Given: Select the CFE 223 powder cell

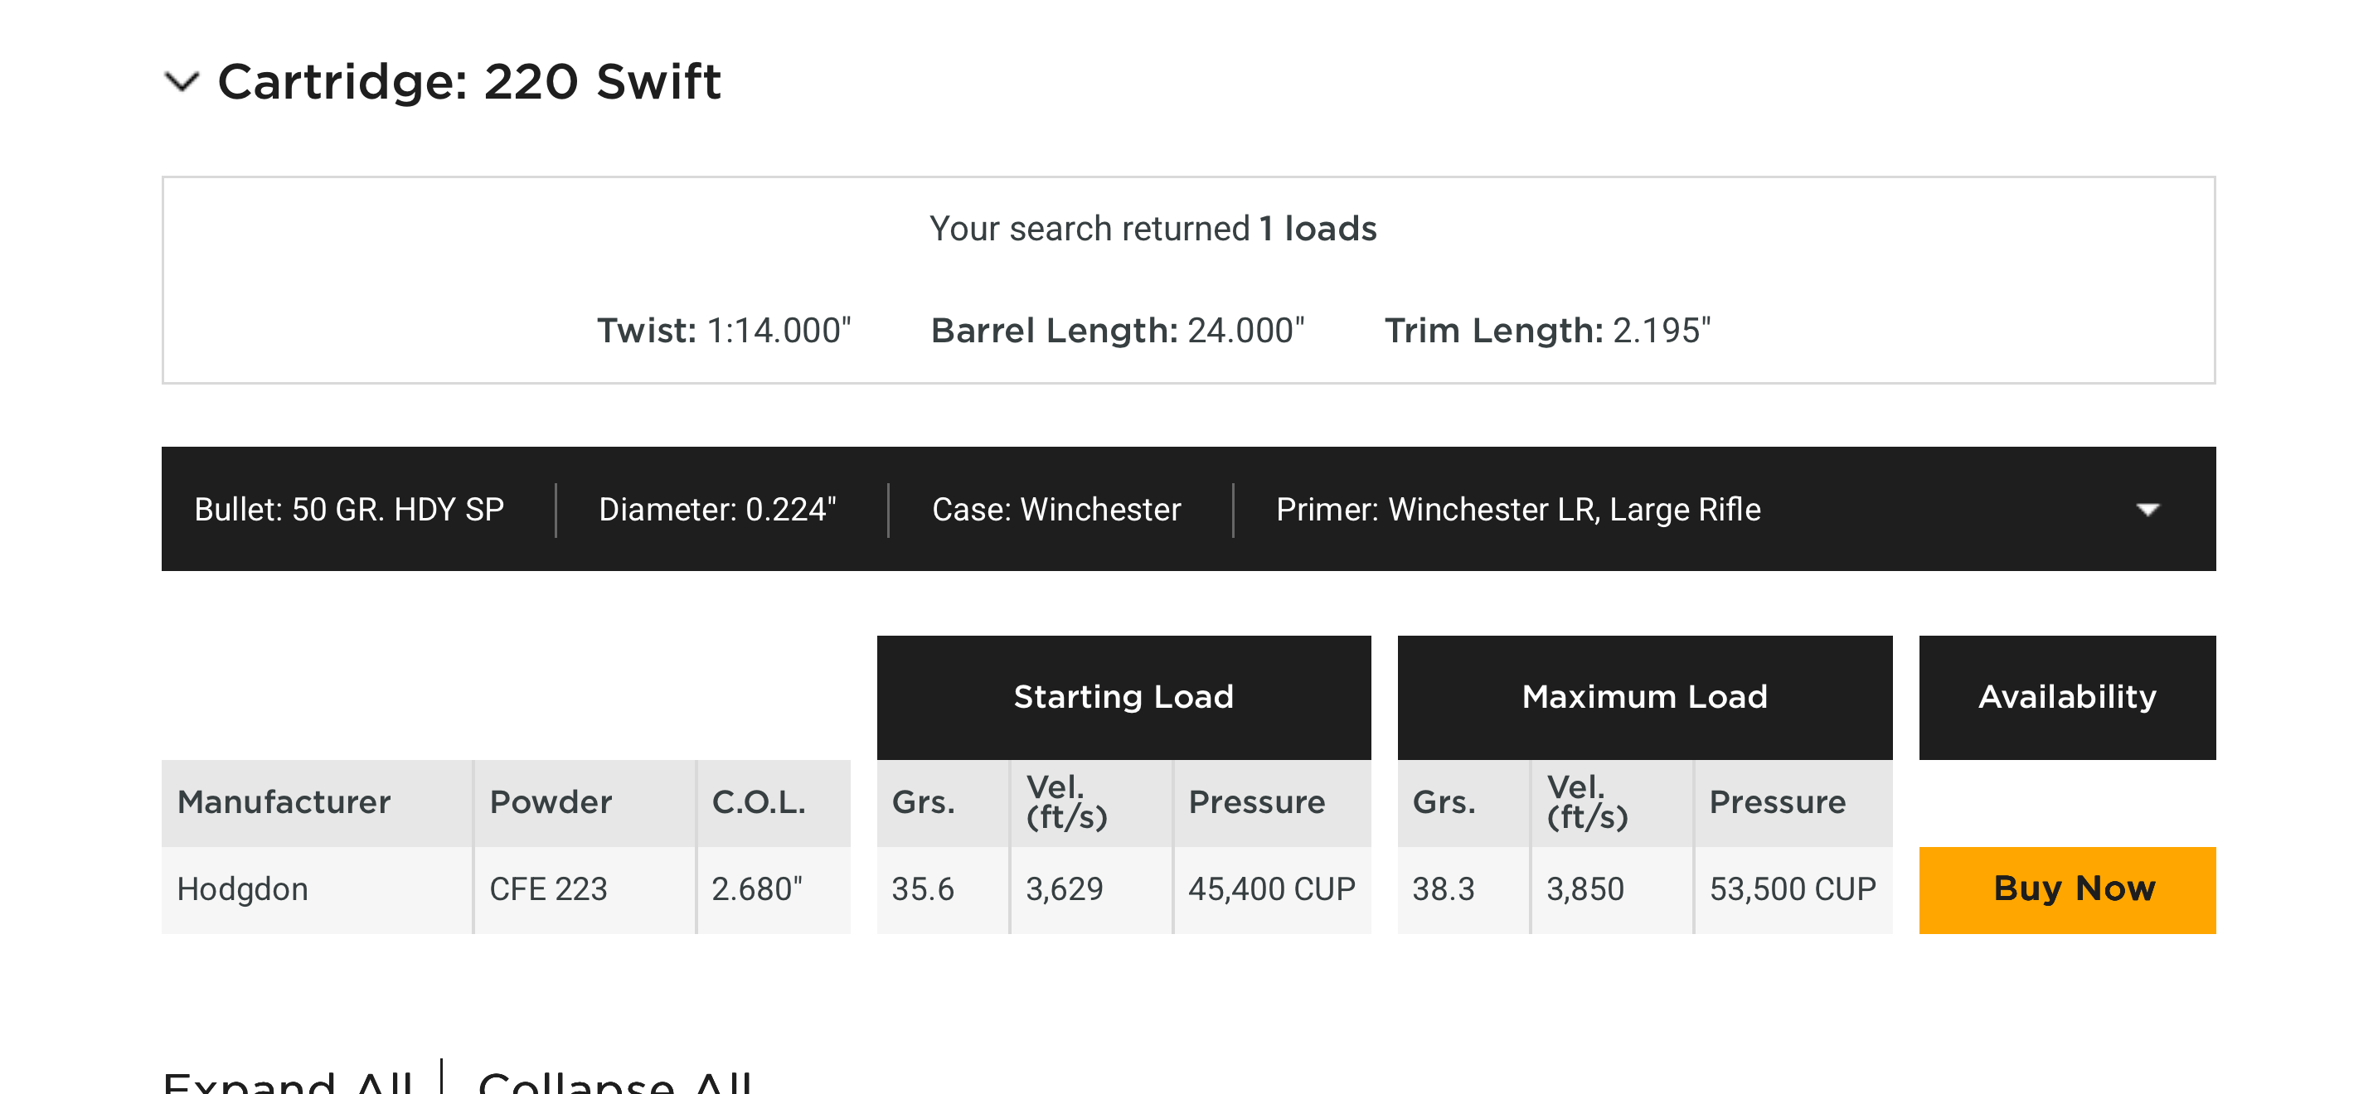Looking at the screenshot, I should [x=547, y=889].
